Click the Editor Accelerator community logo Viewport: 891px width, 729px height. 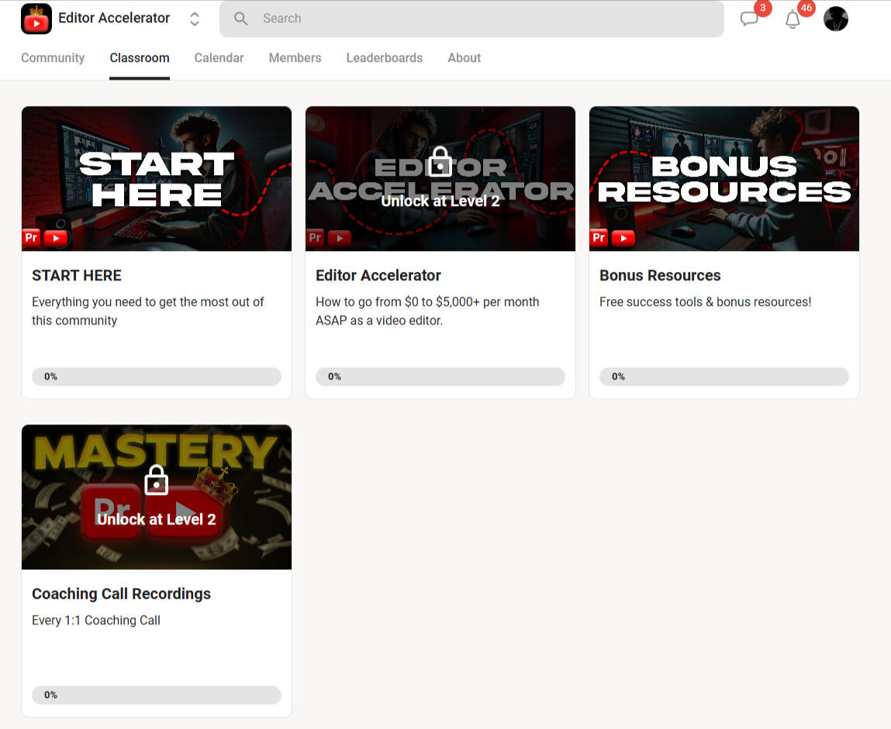point(36,19)
